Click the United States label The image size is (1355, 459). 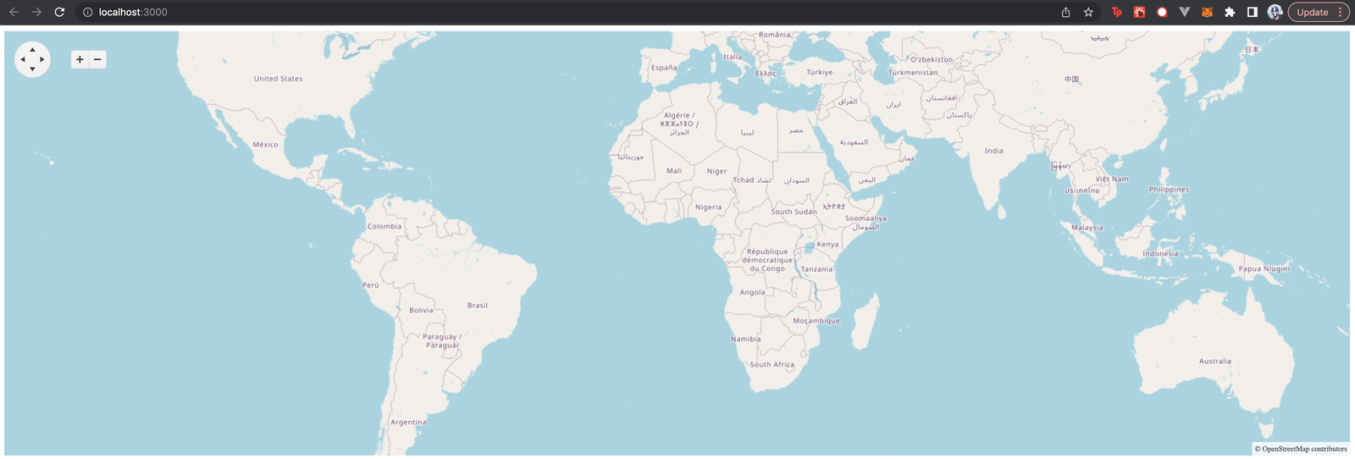[278, 79]
